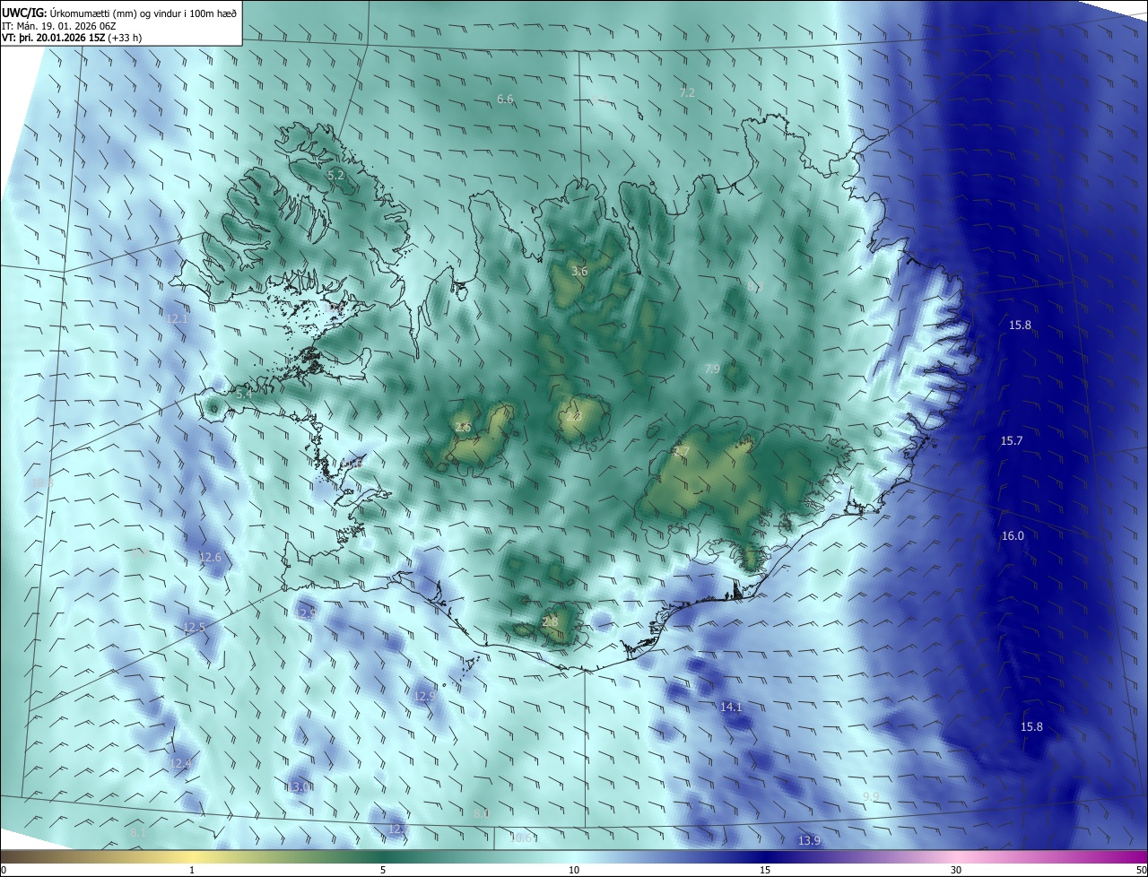Click the 'IT: Mán. 19. 01. 2026 06Z' line

pos(60,25)
